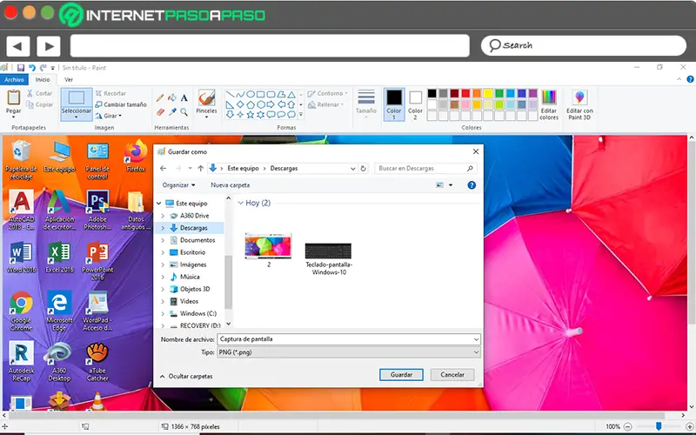Screen dimensions: 696x435
Task: Select the Magnifier zoom tool
Action: point(184,112)
